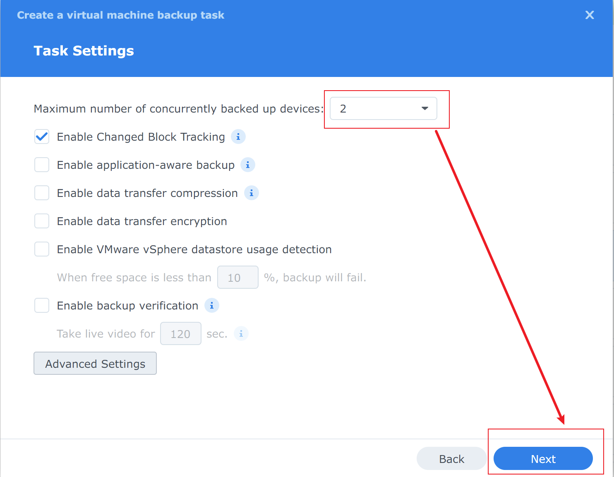The image size is (614, 477).
Task: Click the free space percentage field
Action: 237,277
